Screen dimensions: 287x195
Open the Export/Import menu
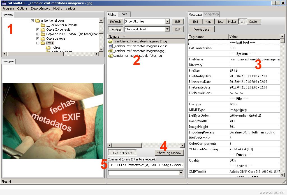40,8
